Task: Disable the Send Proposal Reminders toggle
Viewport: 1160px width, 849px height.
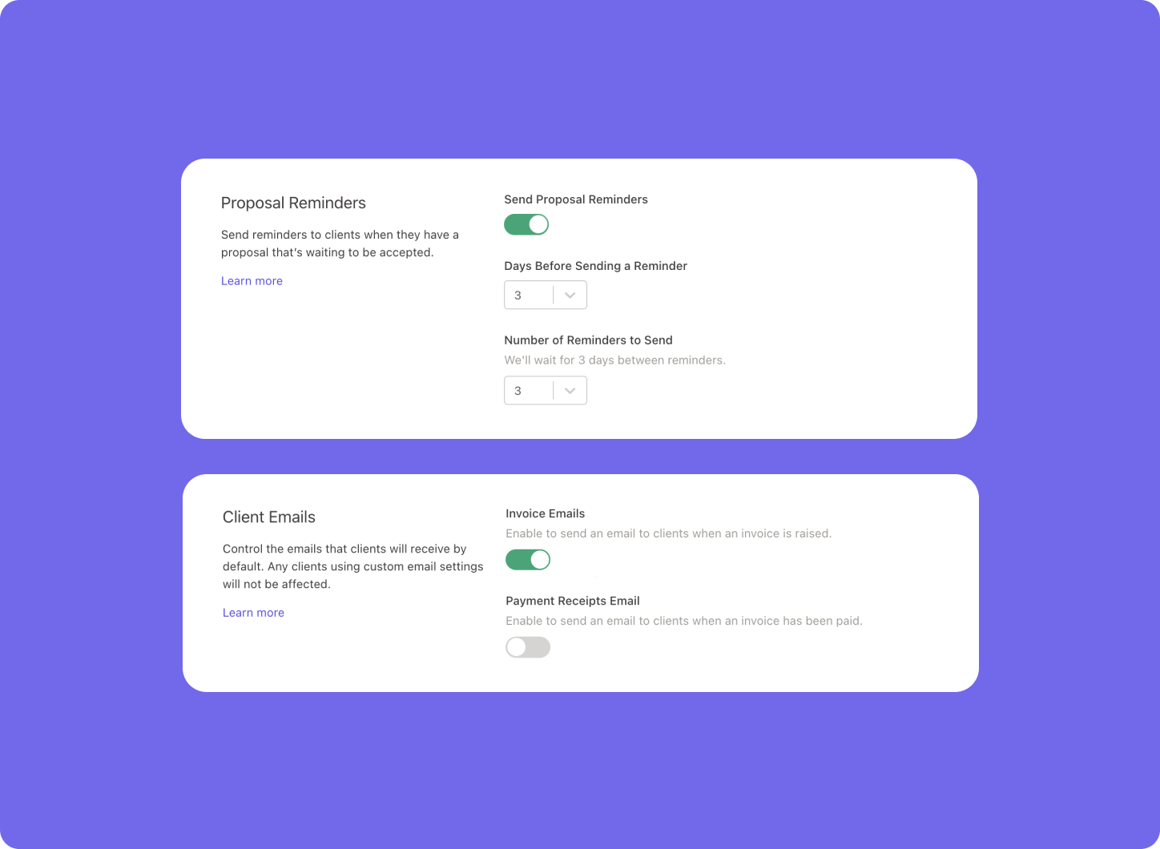Action: click(x=526, y=225)
